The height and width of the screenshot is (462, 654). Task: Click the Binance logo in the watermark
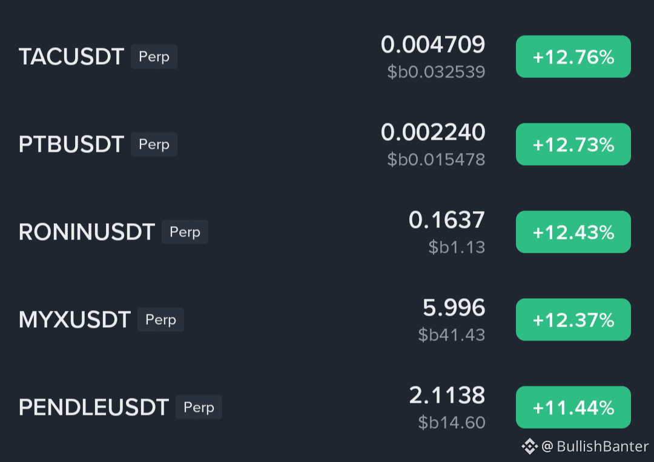pyautogui.click(x=530, y=446)
